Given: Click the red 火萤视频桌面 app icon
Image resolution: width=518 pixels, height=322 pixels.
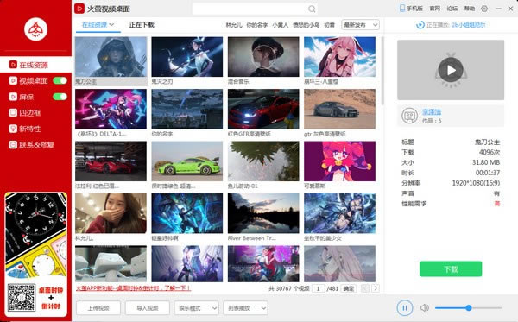Looking at the screenshot, I should tap(79, 9).
